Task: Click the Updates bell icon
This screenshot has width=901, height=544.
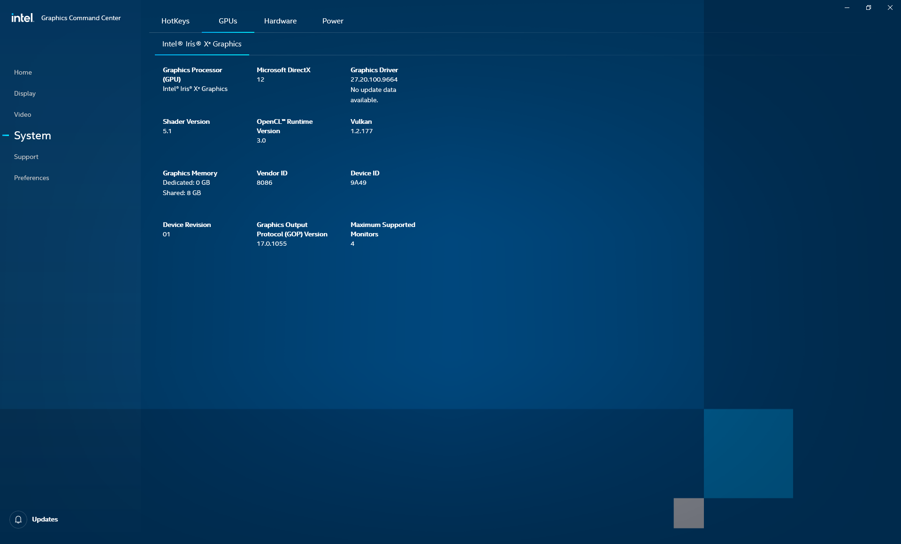Action: pos(18,519)
